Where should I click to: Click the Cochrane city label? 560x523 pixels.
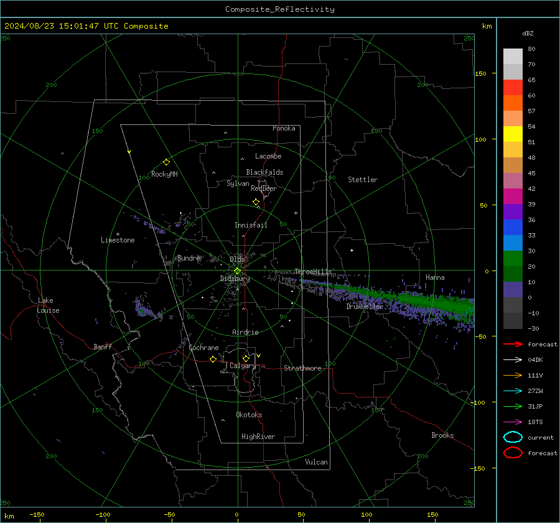[203, 348]
